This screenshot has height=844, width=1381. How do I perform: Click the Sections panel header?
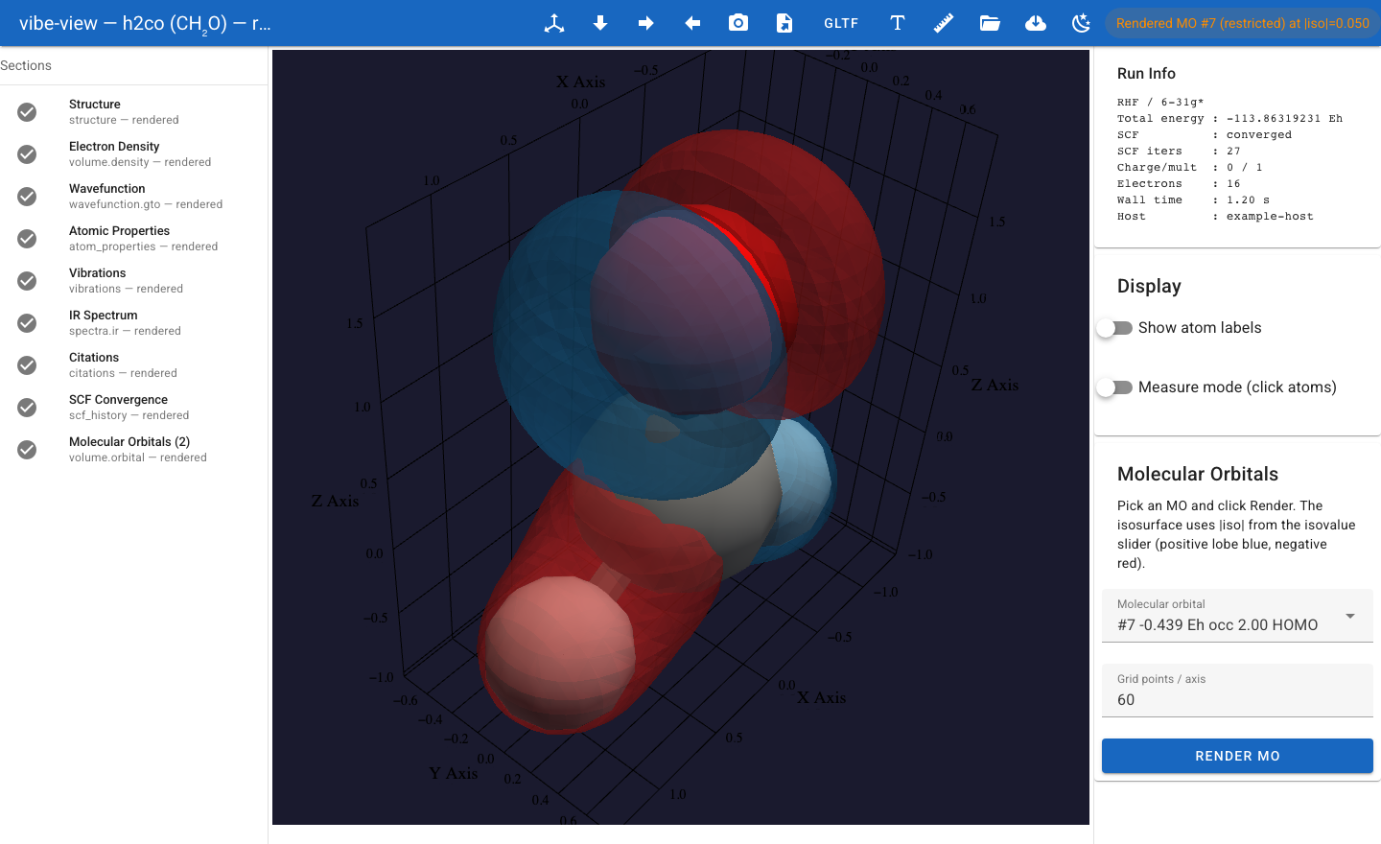click(26, 65)
